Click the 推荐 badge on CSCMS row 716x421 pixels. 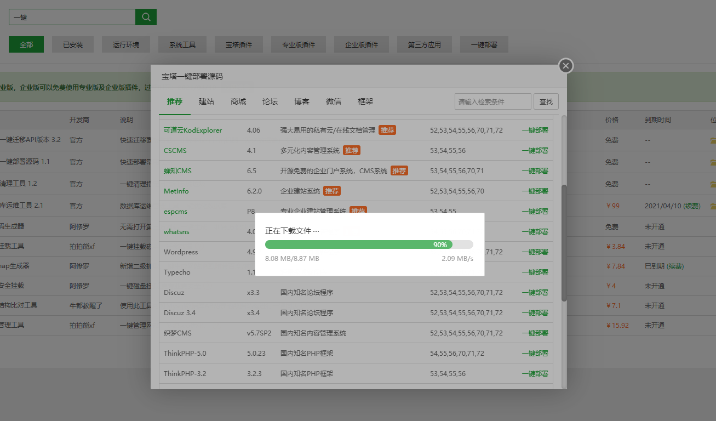coord(352,151)
